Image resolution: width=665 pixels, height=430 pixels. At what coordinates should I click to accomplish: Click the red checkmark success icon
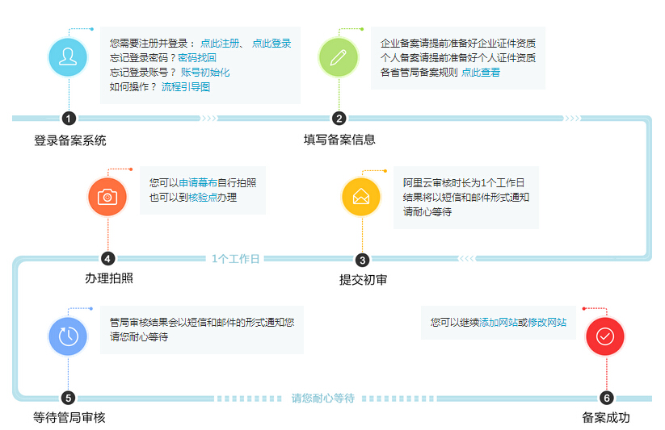coord(604,336)
